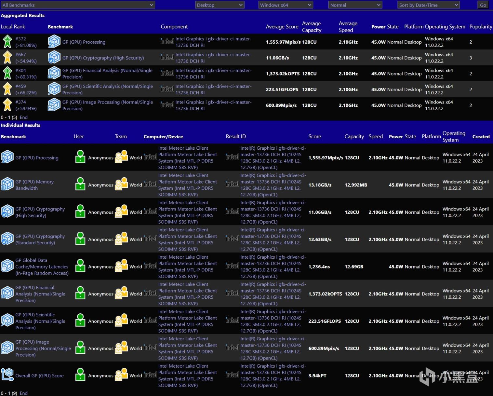
Task: Click the 3.94kPT overall score value
Action: click(x=317, y=376)
